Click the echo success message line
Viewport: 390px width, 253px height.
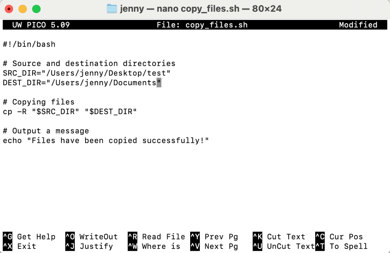pos(106,141)
